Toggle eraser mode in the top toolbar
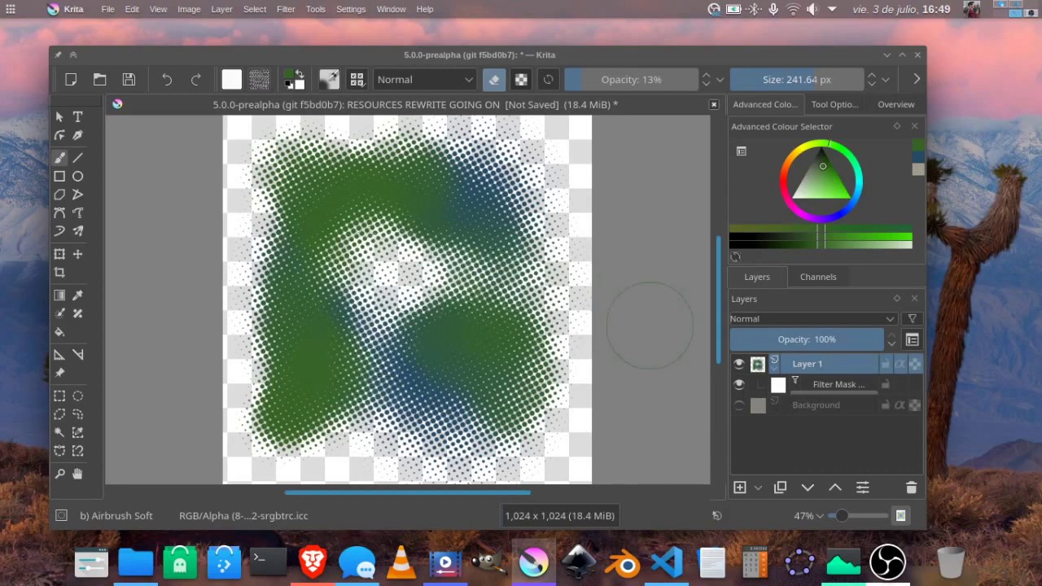This screenshot has height=586, width=1042. (x=493, y=80)
